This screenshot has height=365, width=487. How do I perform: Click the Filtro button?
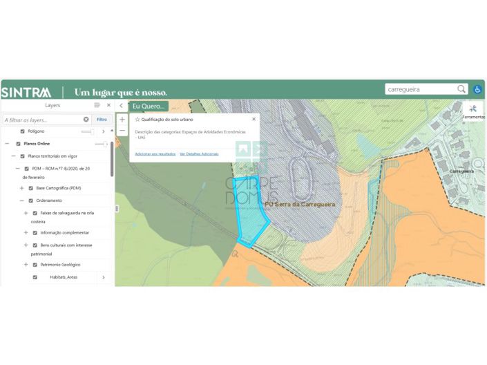[102, 120]
